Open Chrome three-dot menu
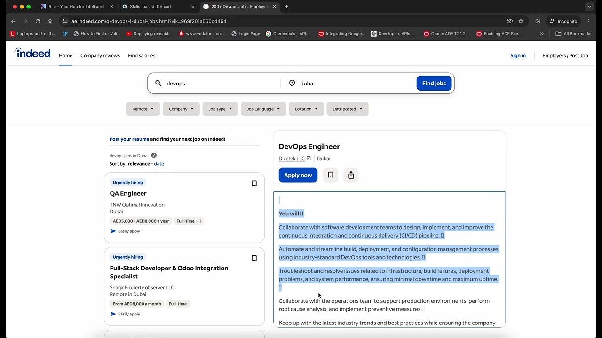Image resolution: width=602 pixels, height=338 pixels. click(x=588, y=21)
